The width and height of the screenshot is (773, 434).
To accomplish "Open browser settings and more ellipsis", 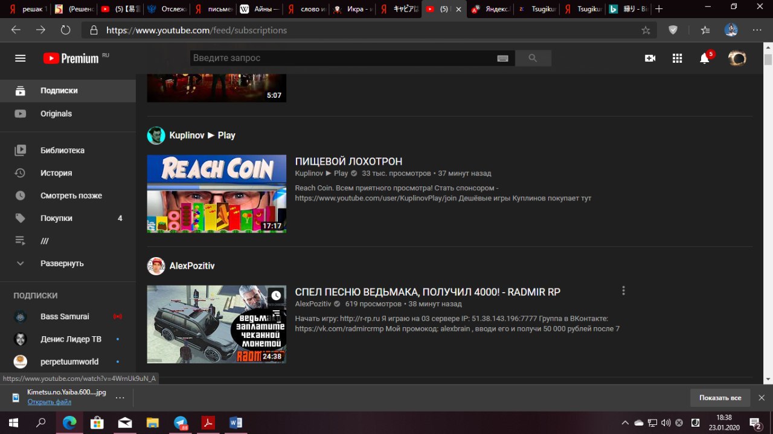I will [x=757, y=30].
